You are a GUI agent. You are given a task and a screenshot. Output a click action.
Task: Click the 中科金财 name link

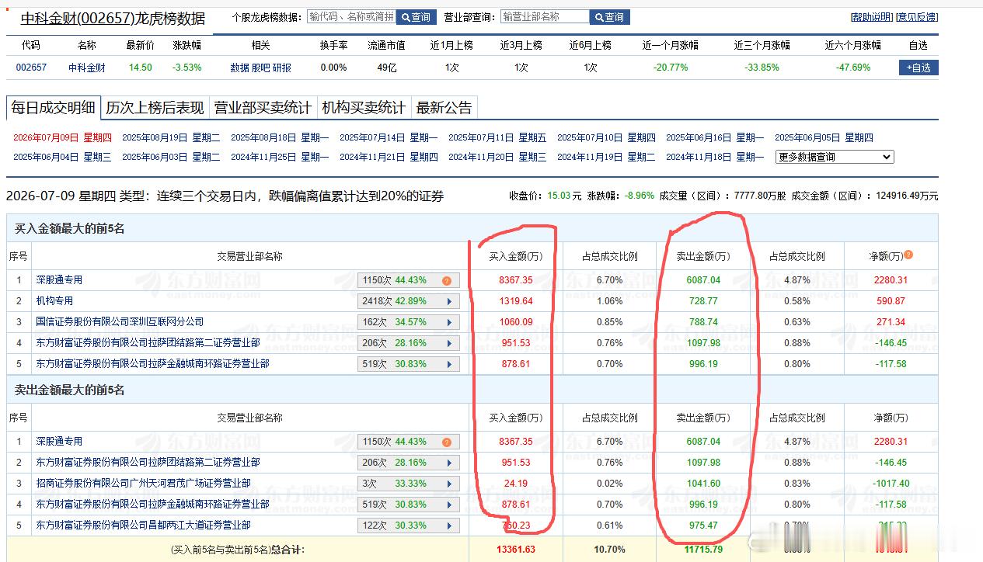tap(87, 68)
